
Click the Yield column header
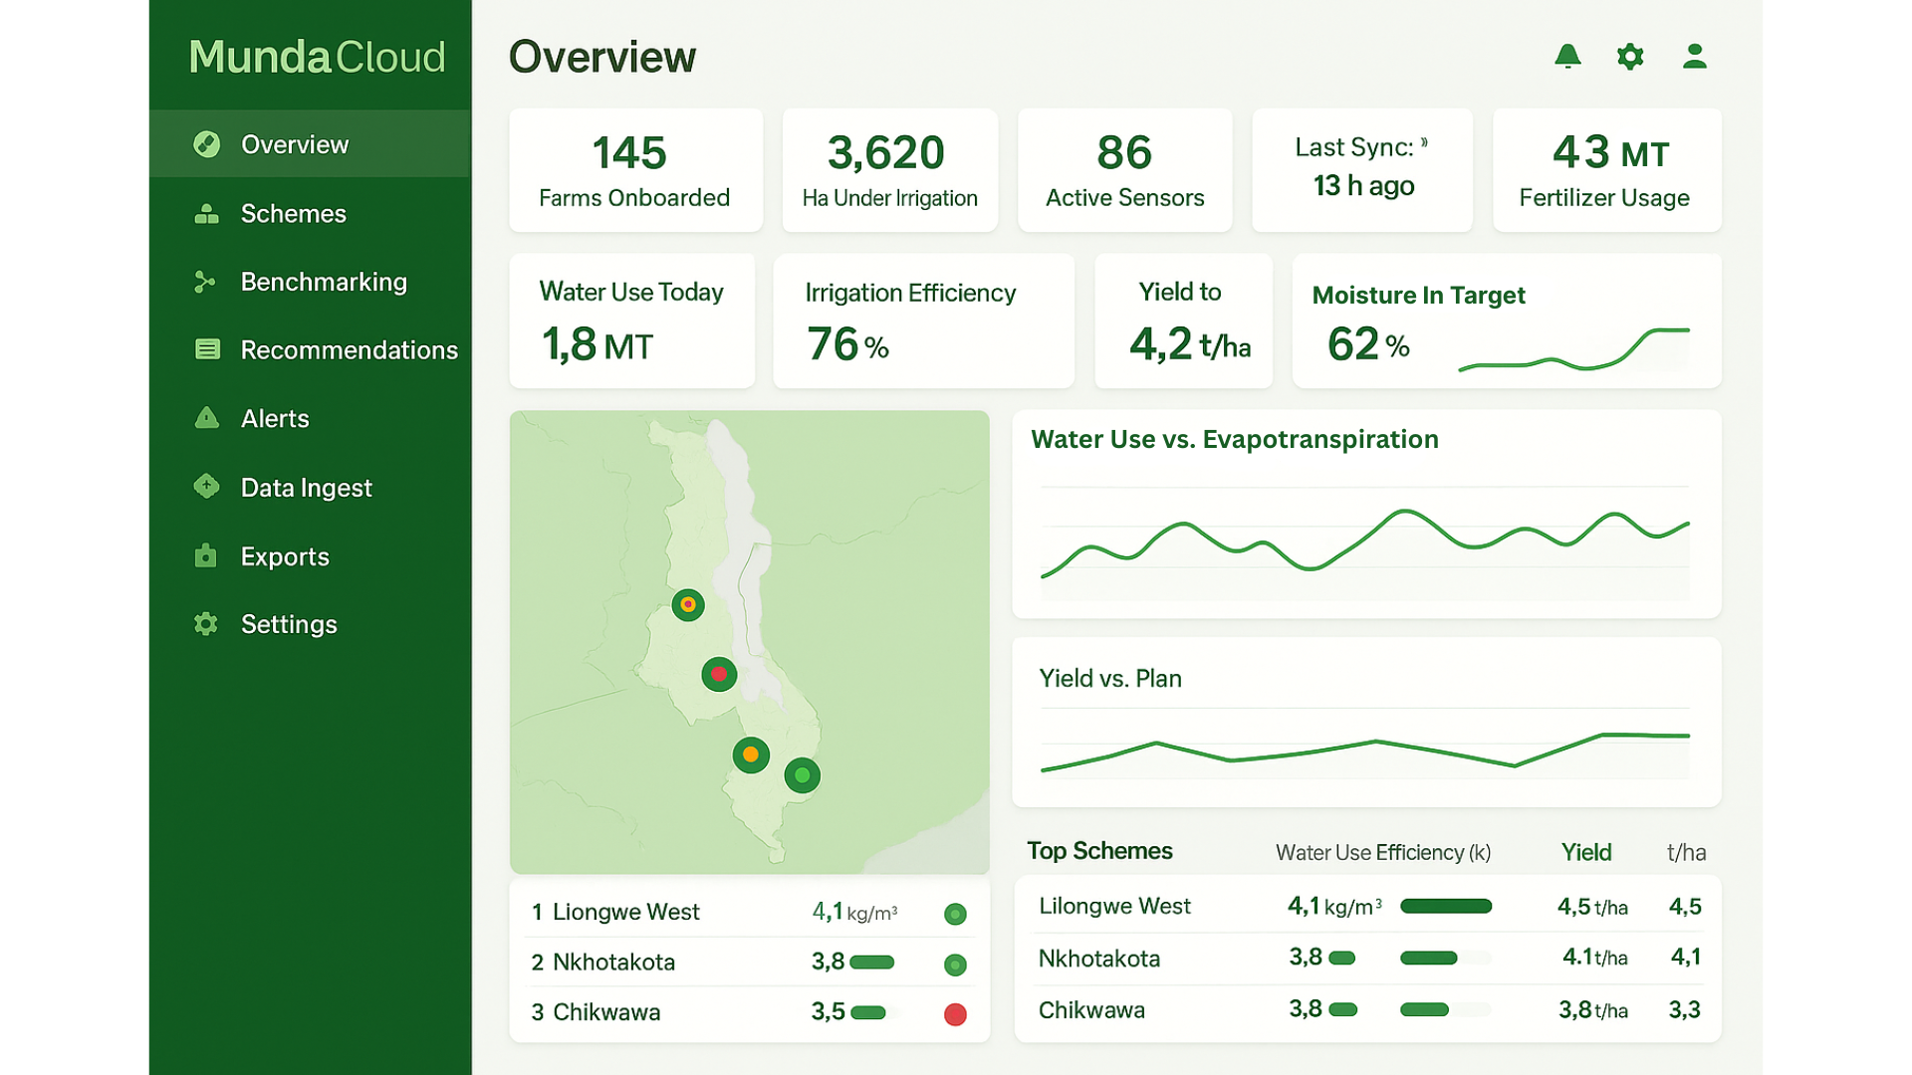click(x=1585, y=852)
